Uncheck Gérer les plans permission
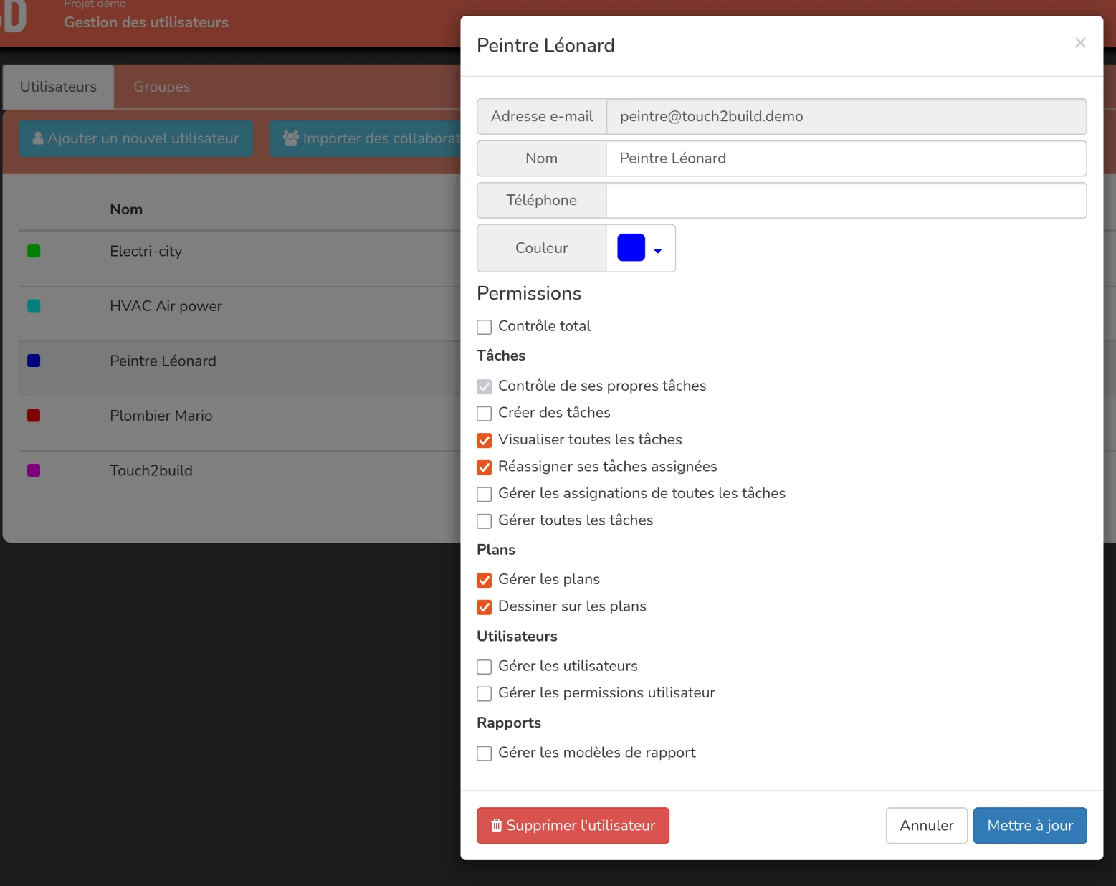The width and height of the screenshot is (1116, 886). [485, 580]
